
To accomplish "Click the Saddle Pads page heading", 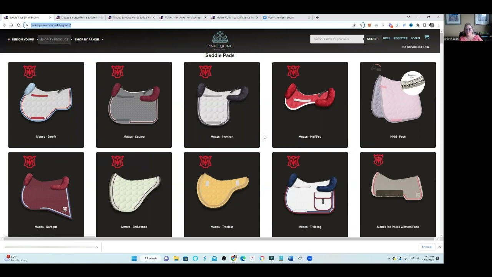I will coord(220,55).
